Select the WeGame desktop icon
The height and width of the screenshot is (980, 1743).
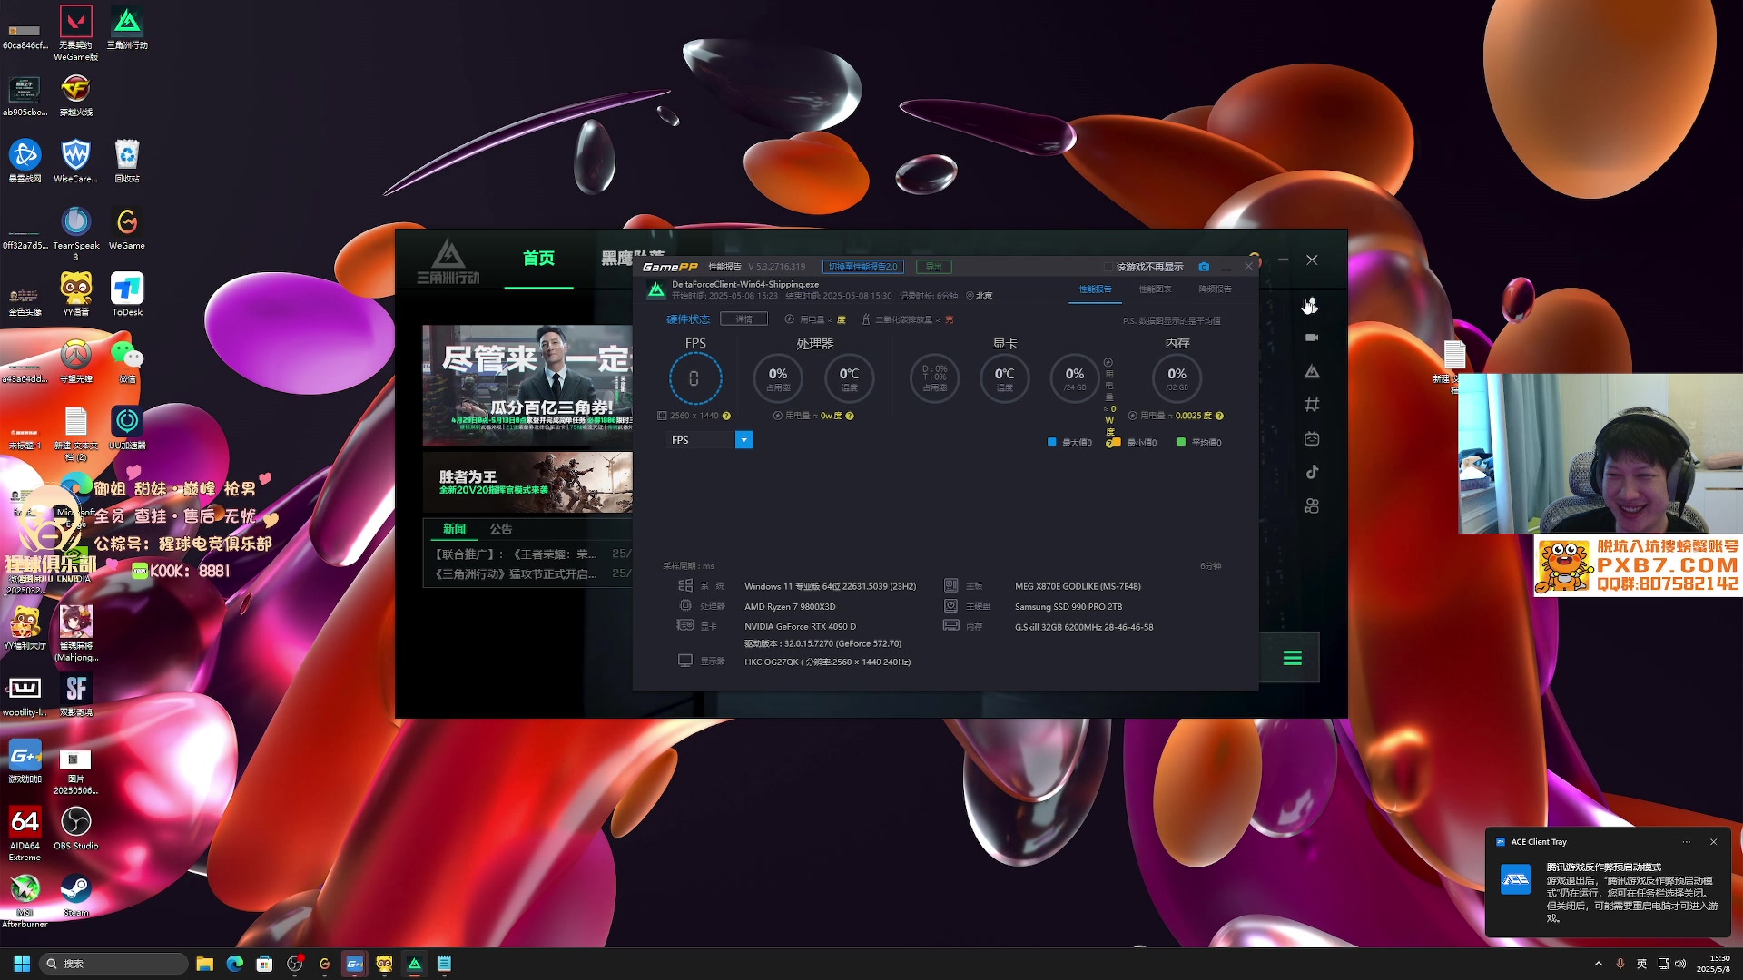coord(127,228)
